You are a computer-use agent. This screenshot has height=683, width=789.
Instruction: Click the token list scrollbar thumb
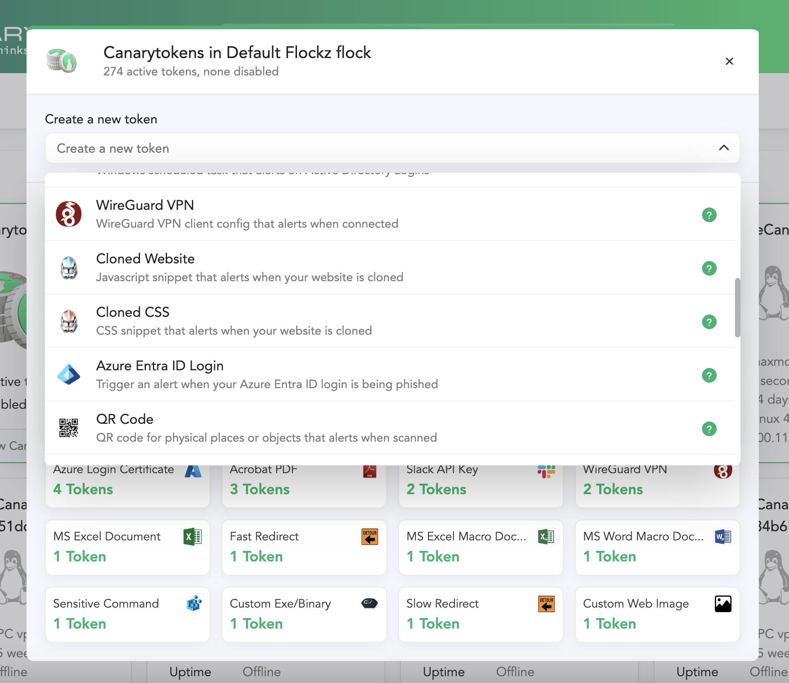pyautogui.click(x=737, y=307)
